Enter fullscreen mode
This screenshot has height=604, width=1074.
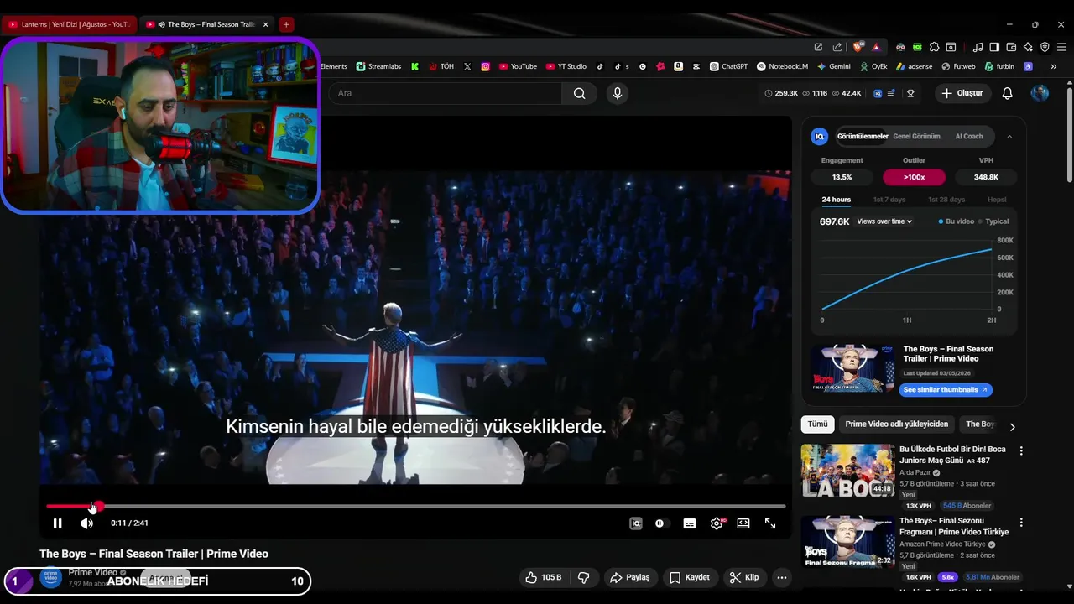click(x=770, y=523)
